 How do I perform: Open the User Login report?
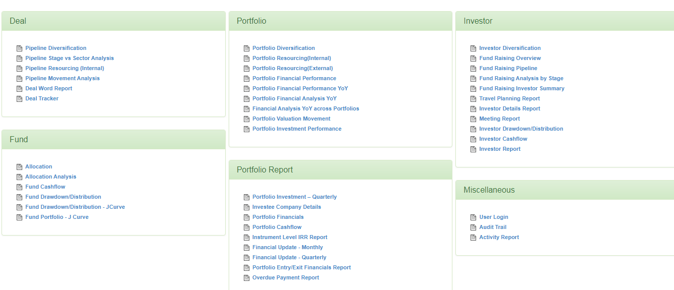point(494,217)
